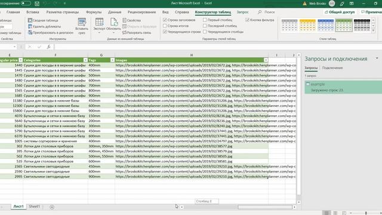
Task: Click the Сводная таблица pivot table button
Action: click(43, 20)
